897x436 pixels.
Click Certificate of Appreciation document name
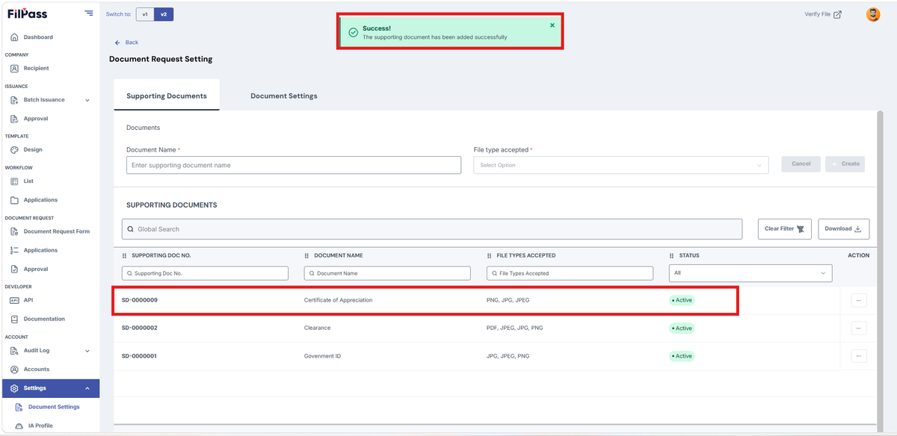[338, 300]
